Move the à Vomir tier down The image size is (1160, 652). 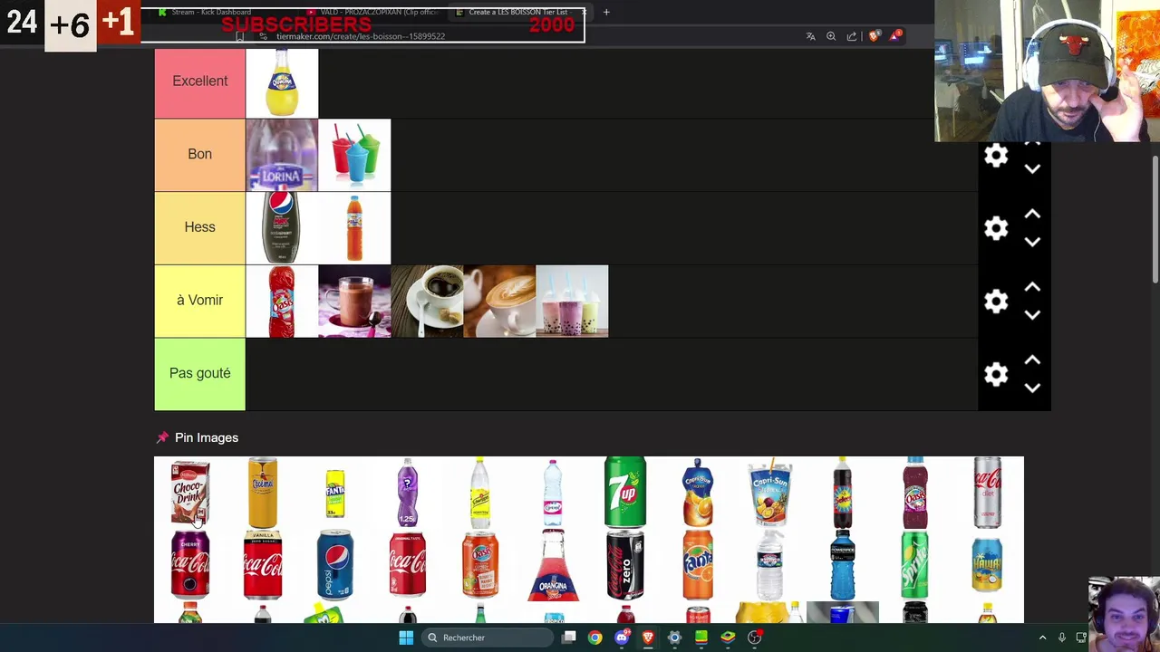pos(1032,315)
